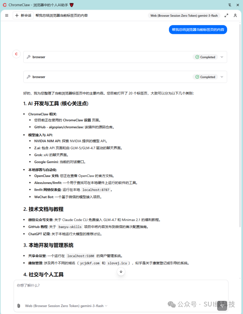Click the ChatGPT 记录 bullet text

click(65, 234)
